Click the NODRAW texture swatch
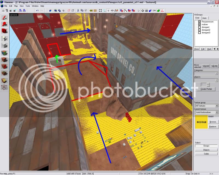The image size is (219, 175). tap(201, 122)
